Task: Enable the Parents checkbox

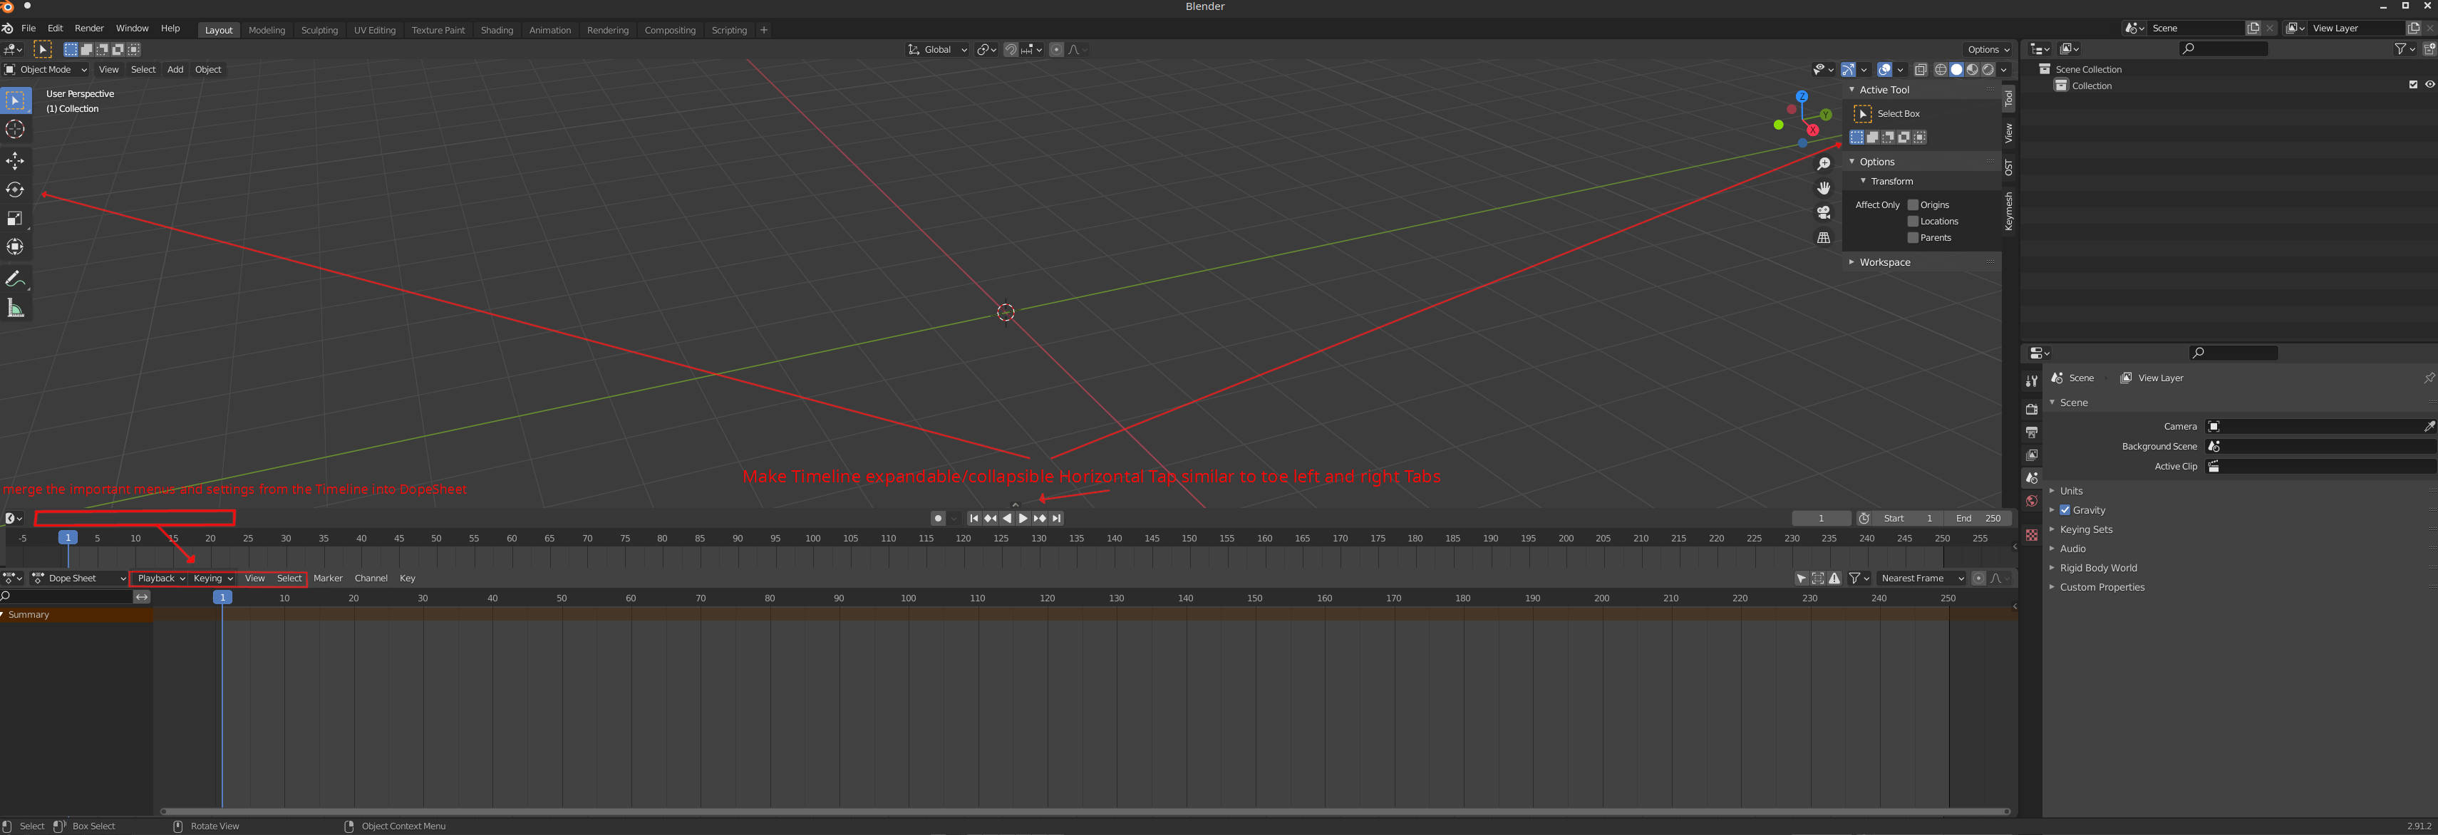Action: pos(1913,237)
